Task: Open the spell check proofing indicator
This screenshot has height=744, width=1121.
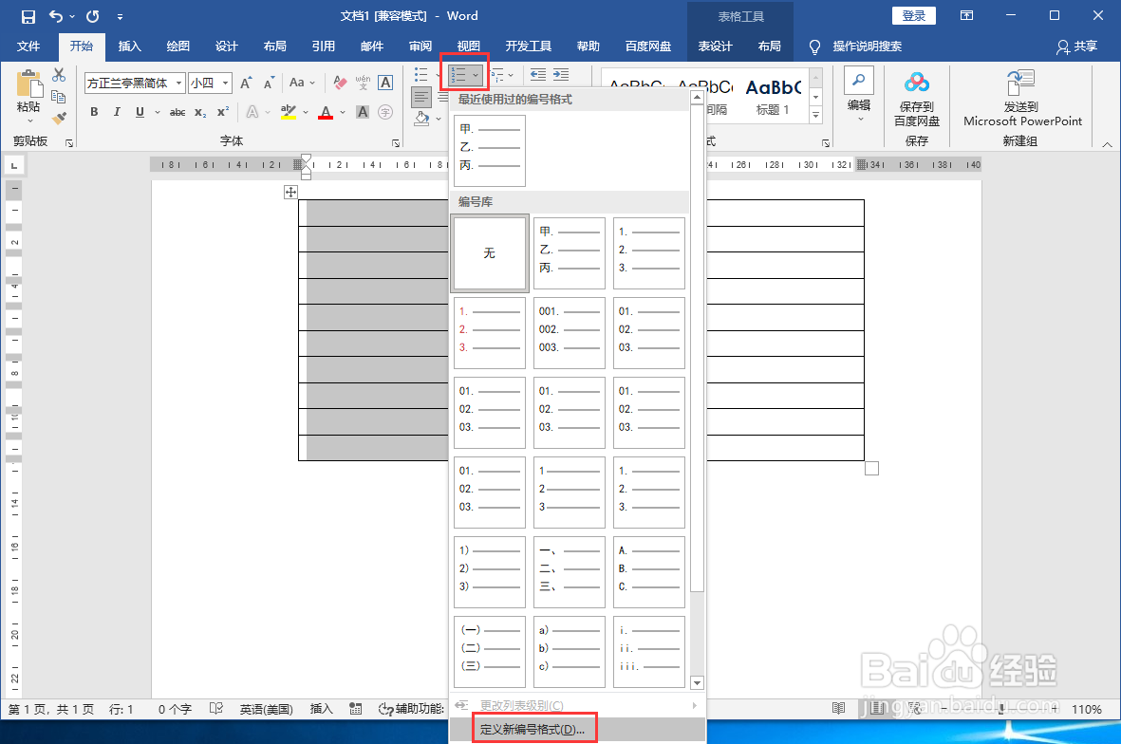Action: tap(216, 708)
